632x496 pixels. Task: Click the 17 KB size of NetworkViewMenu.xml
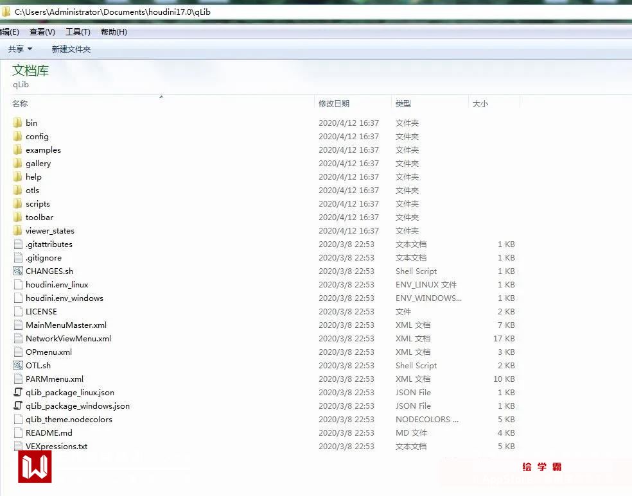(x=504, y=339)
